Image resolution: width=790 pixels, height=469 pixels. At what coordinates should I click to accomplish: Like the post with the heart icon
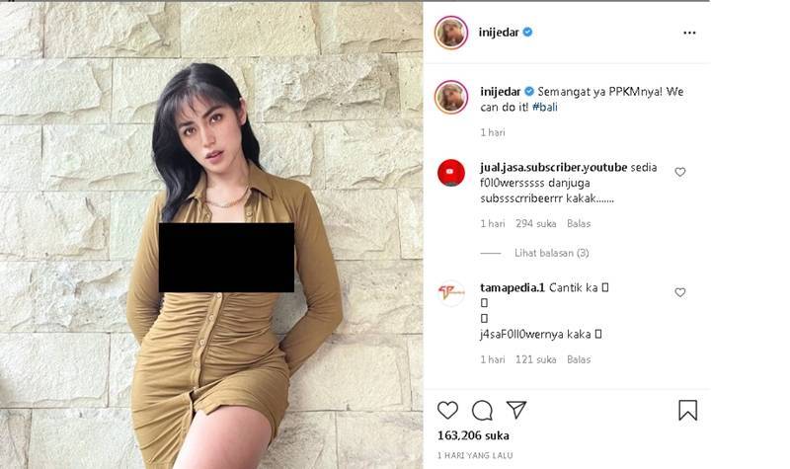point(447,411)
